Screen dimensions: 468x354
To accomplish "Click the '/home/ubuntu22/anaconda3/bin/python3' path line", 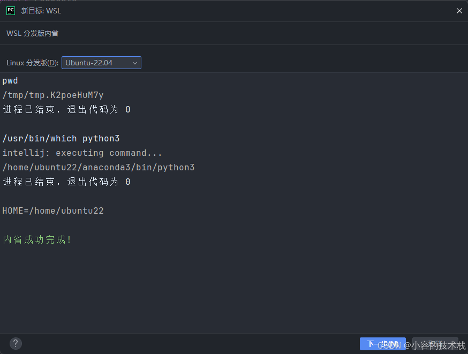I will [x=98, y=168].
